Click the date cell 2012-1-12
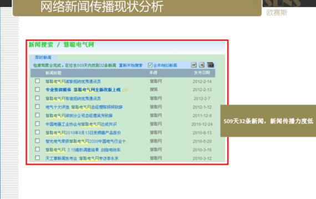The width and height of the screenshot is (316, 199). point(202,107)
